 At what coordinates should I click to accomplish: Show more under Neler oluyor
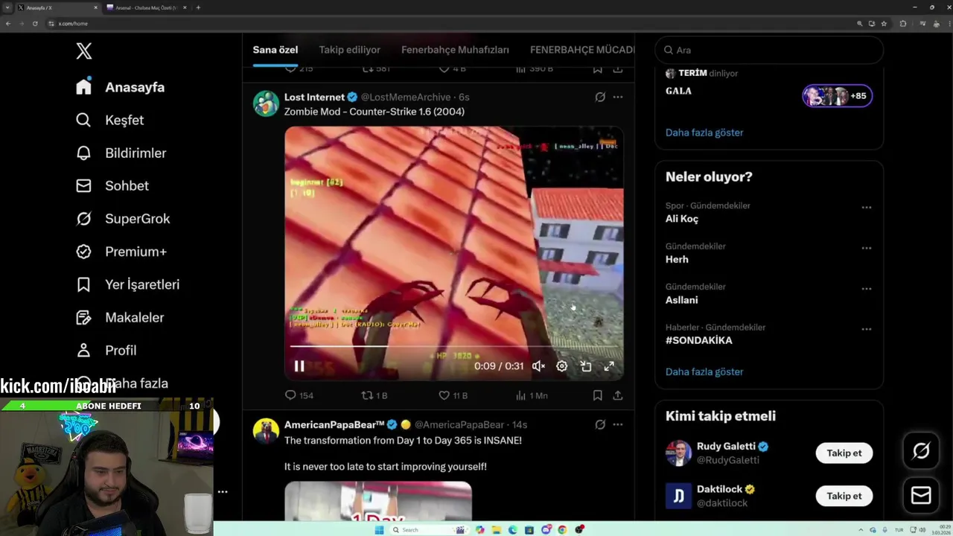coord(704,371)
